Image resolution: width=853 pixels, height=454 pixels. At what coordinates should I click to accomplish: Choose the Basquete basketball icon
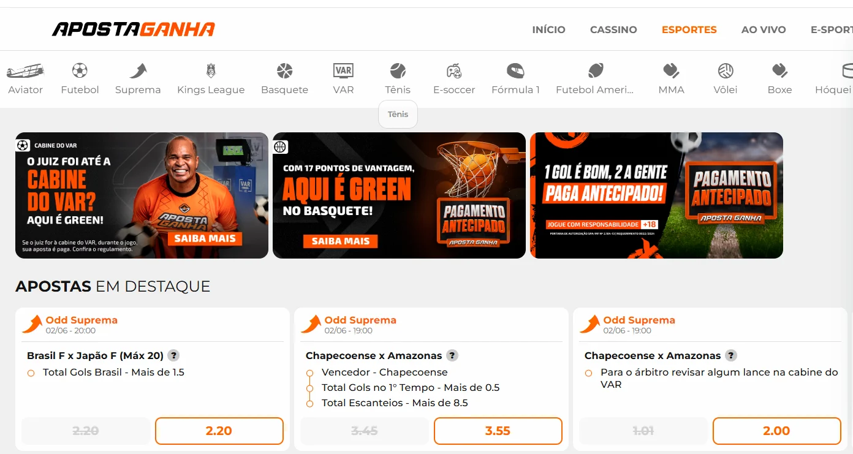click(x=284, y=71)
